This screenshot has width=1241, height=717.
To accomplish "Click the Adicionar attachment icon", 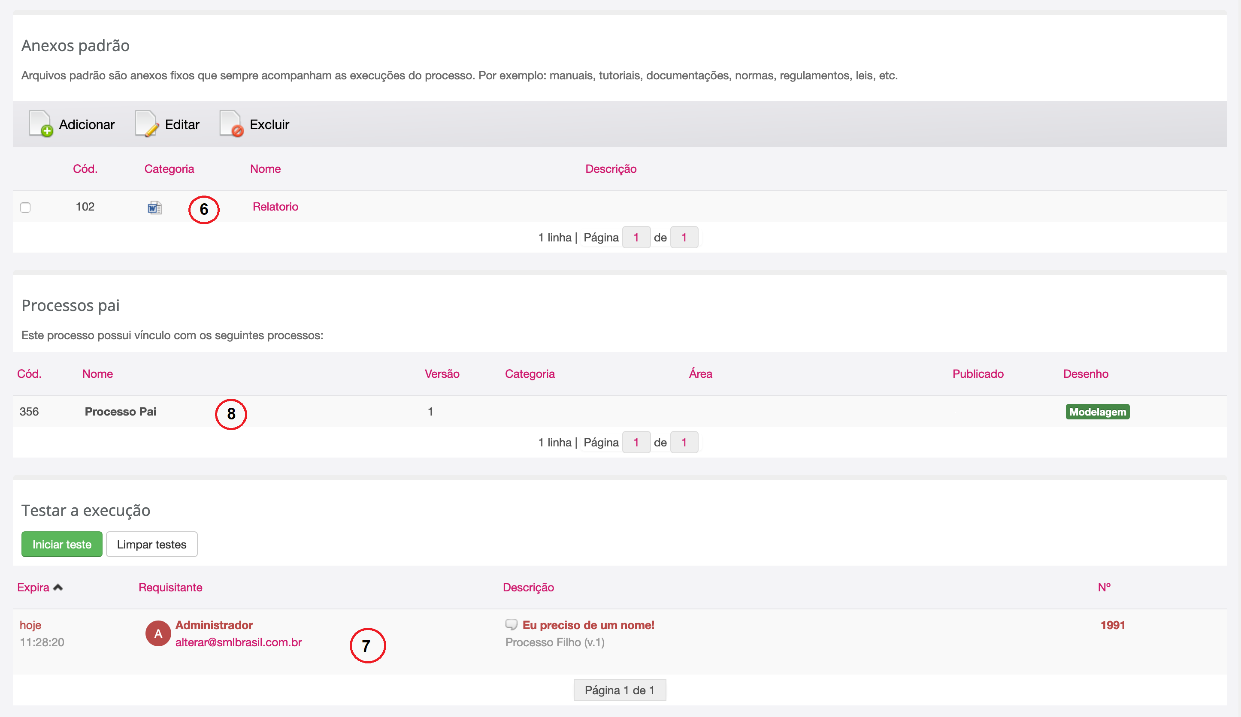I will (41, 124).
